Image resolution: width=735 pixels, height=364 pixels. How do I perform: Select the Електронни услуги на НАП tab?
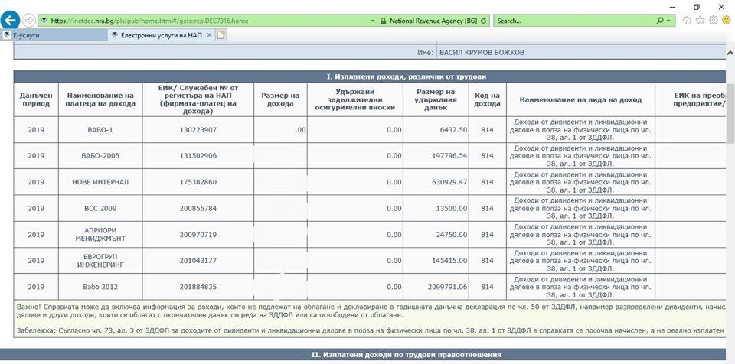[x=161, y=35]
